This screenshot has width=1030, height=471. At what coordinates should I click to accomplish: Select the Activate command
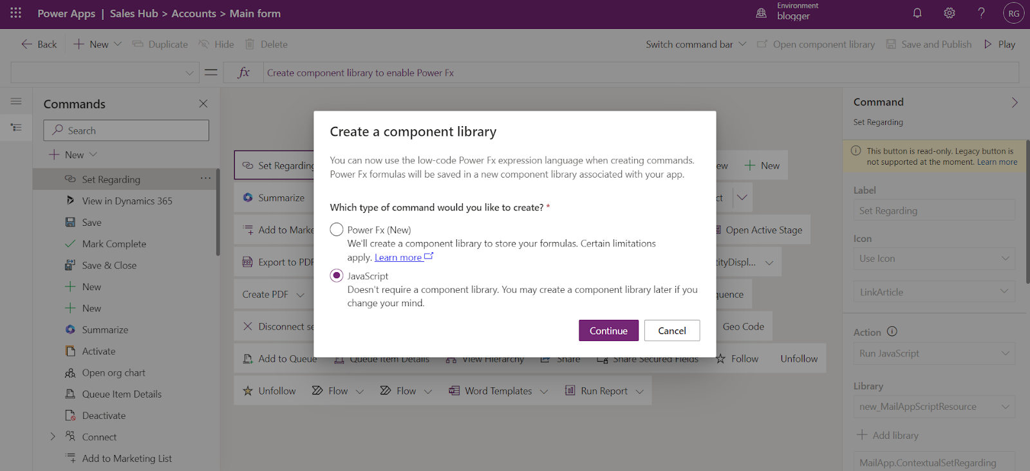click(98, 351)
